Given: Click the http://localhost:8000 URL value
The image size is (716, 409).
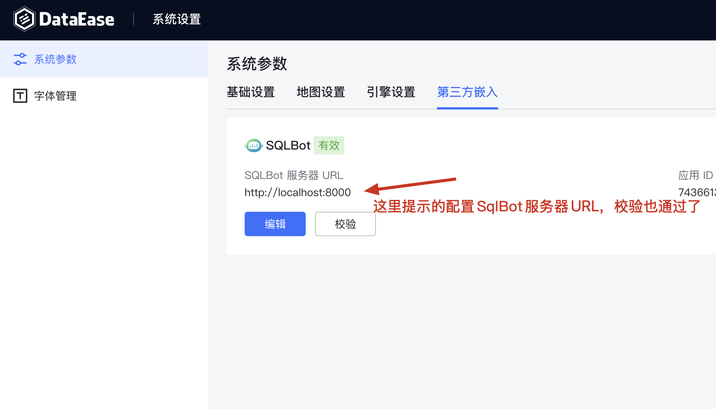Looking at the screenshot, I should [x=298, y=192].
